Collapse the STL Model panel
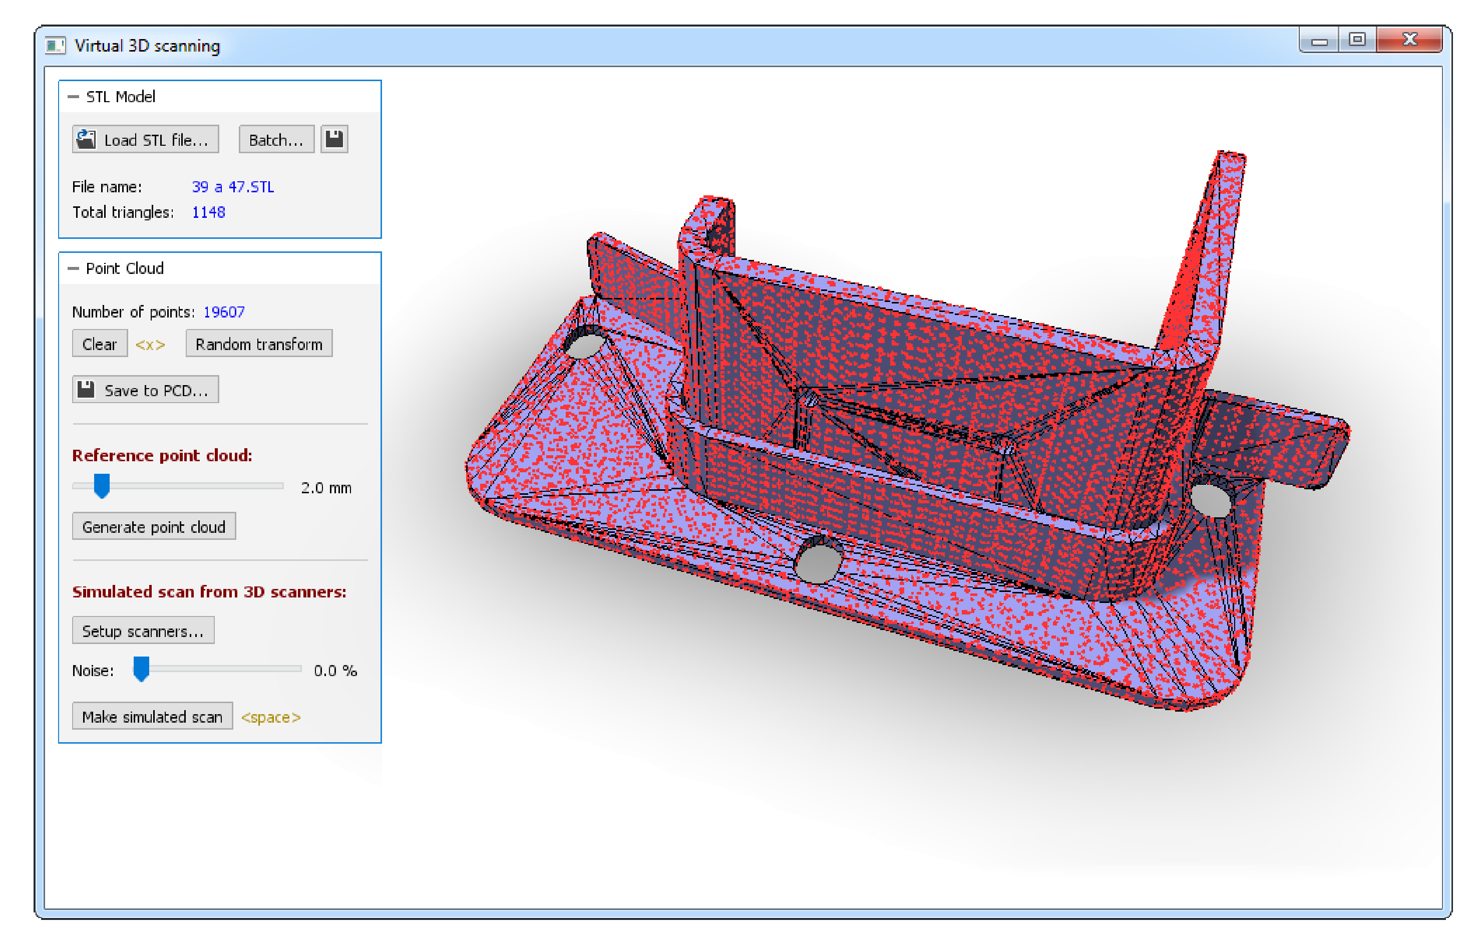 [74, 97]
